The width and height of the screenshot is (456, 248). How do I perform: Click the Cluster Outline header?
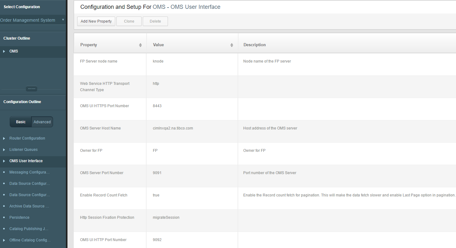point(17,38)
